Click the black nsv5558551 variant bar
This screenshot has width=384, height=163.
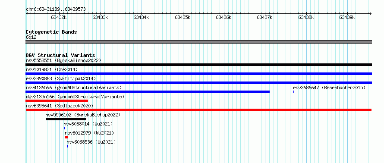198,65
